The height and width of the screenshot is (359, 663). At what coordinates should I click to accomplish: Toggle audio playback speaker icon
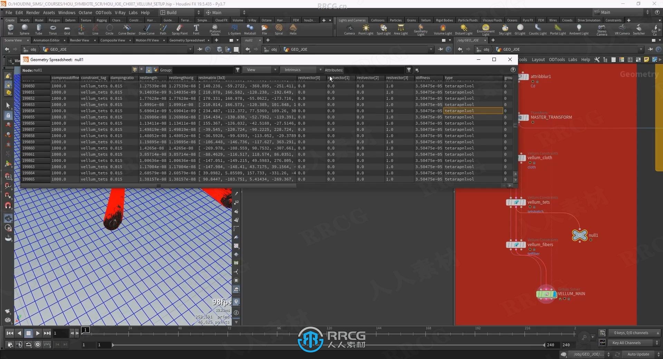coord(19,344)
